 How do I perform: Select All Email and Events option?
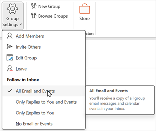coord(44,91)
